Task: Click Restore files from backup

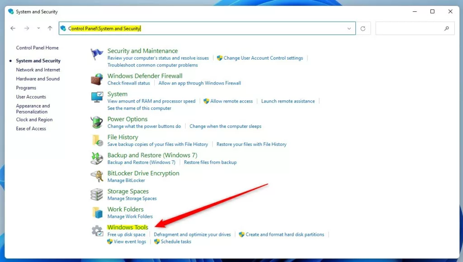Action: click(x=210, y=162)
